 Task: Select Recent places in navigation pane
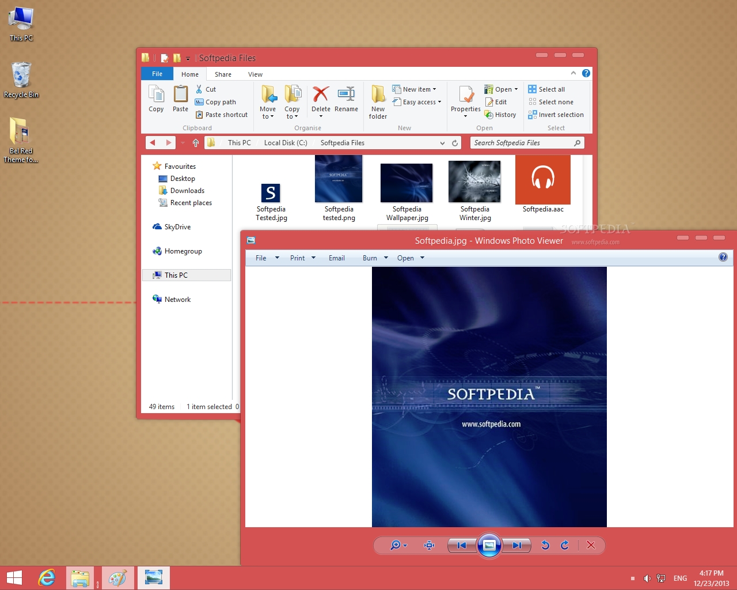coord(185,203)
